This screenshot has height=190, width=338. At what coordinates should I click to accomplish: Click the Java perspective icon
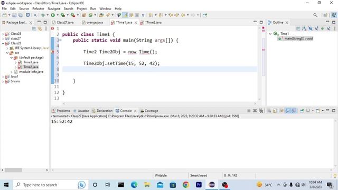[x=334, y=15]
